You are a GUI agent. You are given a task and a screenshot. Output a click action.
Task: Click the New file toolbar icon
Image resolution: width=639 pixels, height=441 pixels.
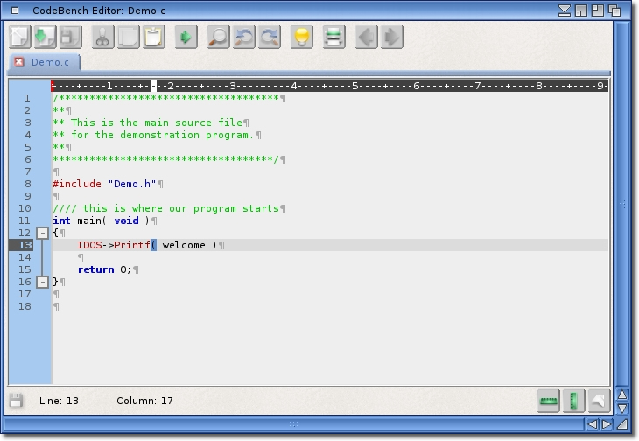click(x=19, y=37)
